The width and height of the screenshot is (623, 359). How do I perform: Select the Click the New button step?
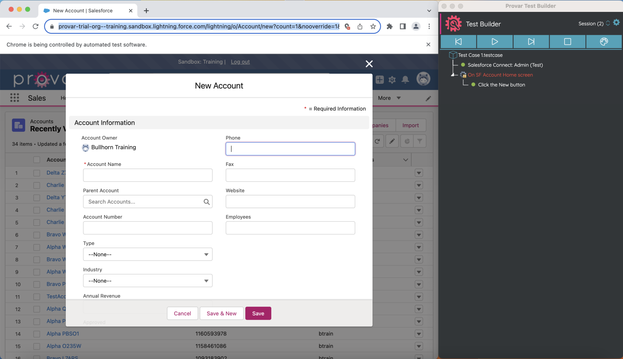(x=501, y=85)
